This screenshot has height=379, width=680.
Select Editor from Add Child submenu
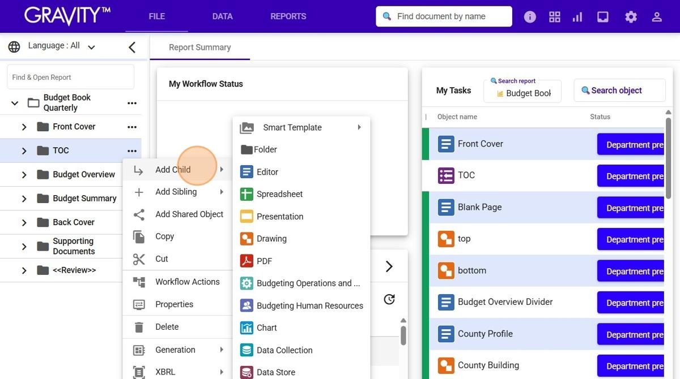click(x=301, y=172)
